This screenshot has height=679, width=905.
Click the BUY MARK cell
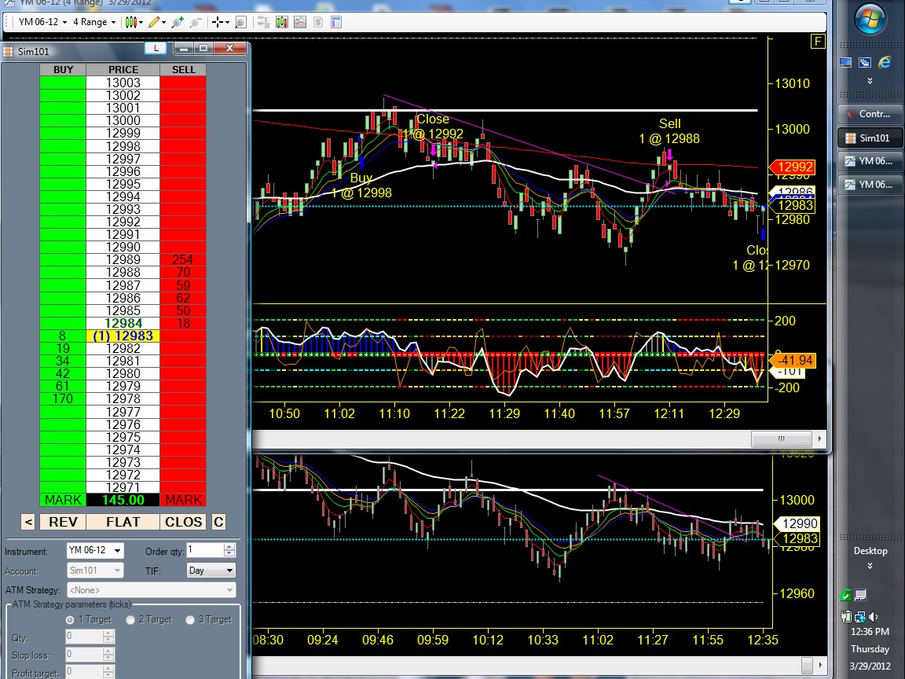click(62, 500)
